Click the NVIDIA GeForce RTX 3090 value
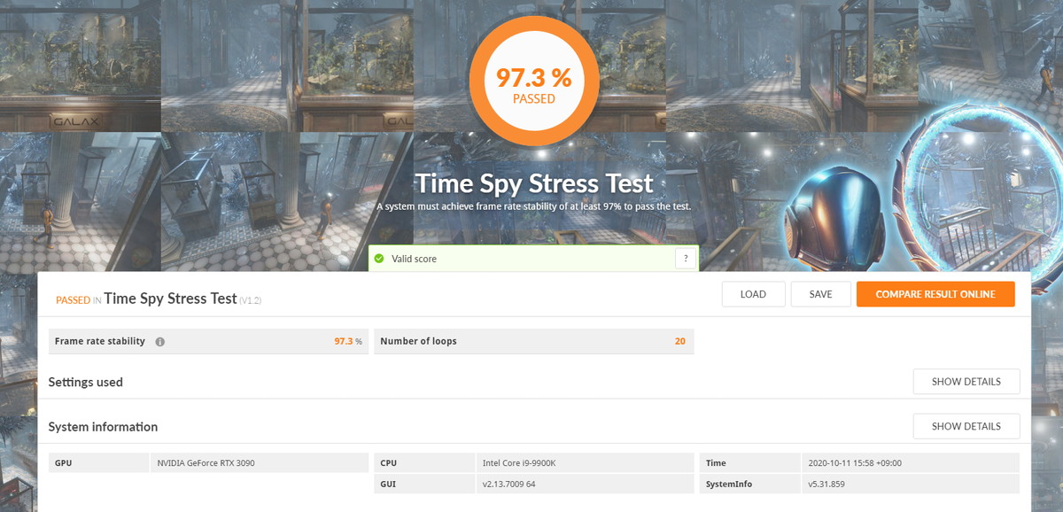The width and height of the screenshot is (1063, 512). (206, 462)
